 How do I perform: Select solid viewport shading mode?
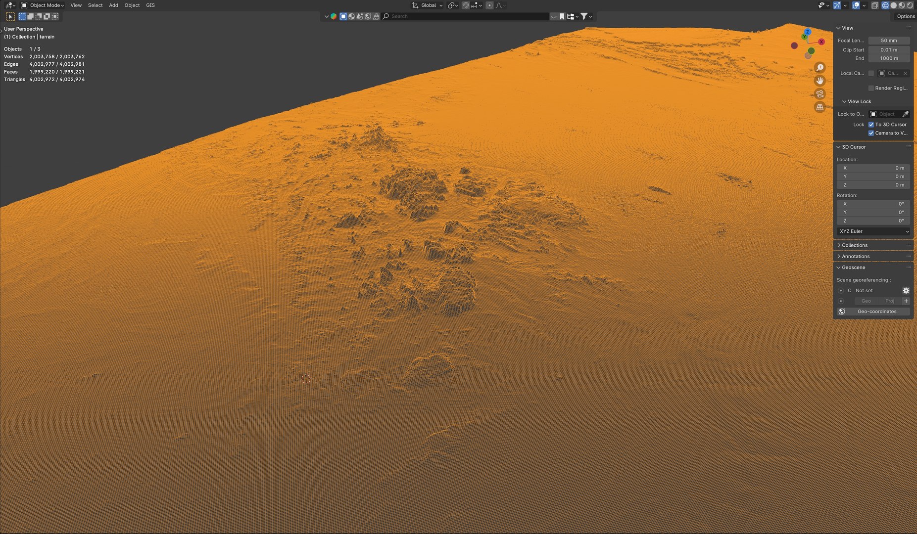(894, 5)
